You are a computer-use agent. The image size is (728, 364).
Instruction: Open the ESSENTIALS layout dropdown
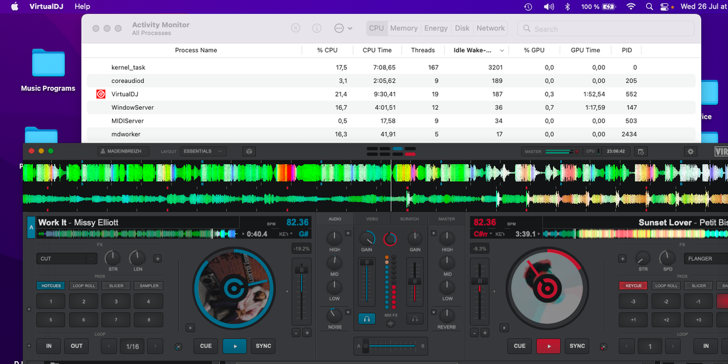pyautogui.click(x=204, y=151)
